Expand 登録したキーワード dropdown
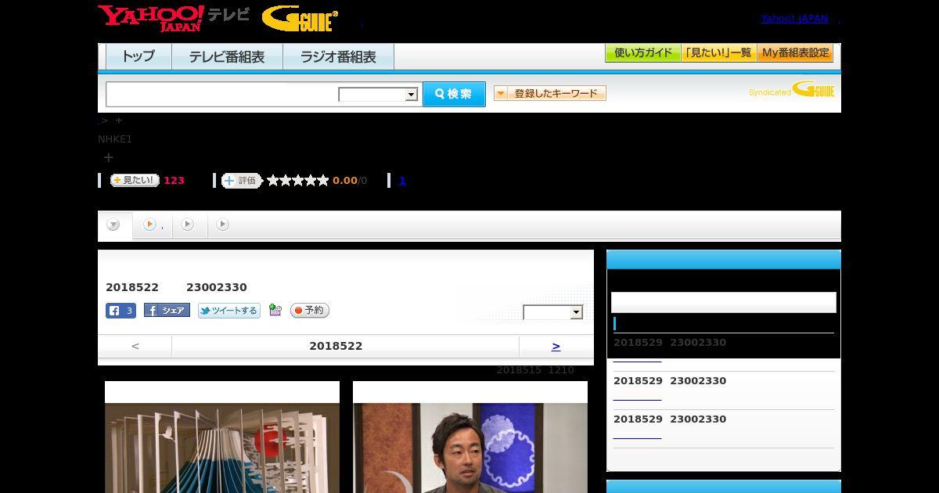This screenshot has width=939, height=493. point(550,93)
